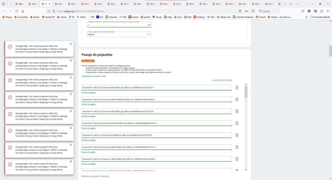Reload the page with browser refresh icon
Viewport: 332px width, 180px height.
click(x=16, y=11)
